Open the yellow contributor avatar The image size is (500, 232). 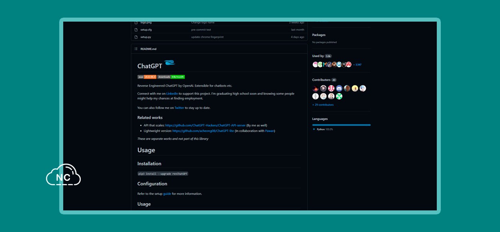pos(355,88)
